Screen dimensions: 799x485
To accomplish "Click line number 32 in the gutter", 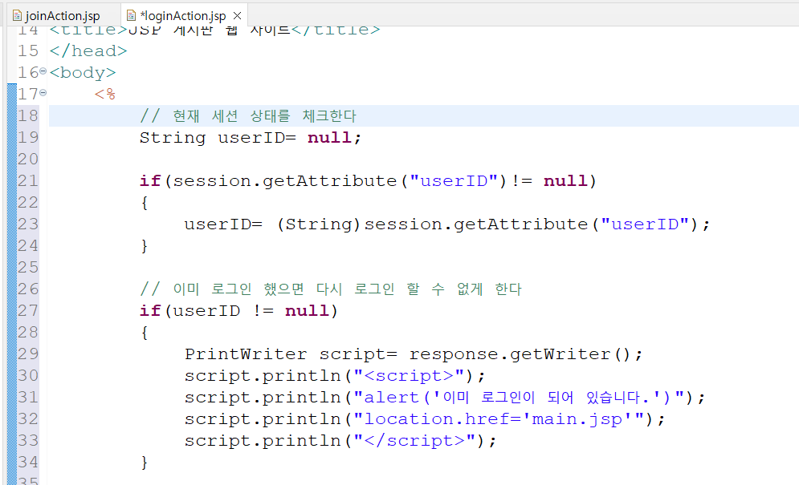I will [x=28, y=418].
